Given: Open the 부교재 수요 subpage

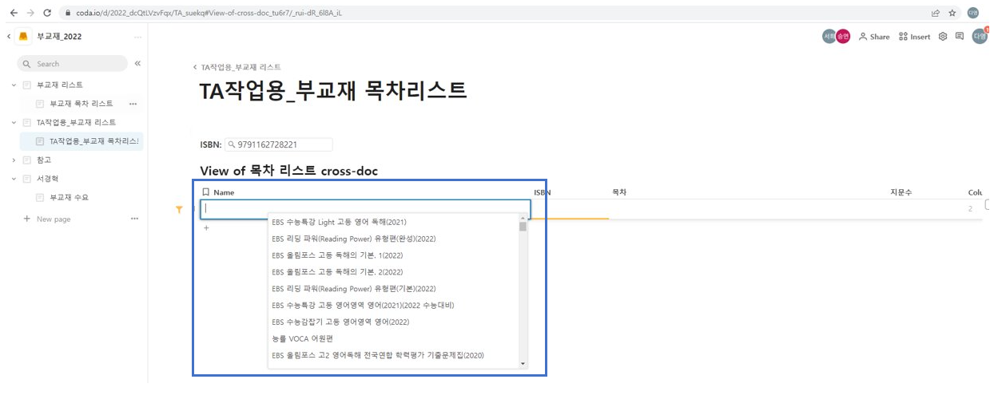Looking at the screenshot, I should click(70, 198).
